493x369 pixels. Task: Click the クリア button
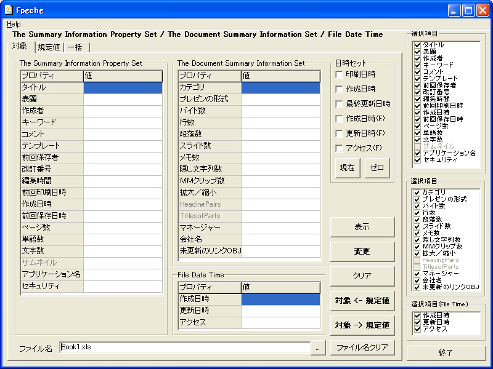[x=362, y=276]
